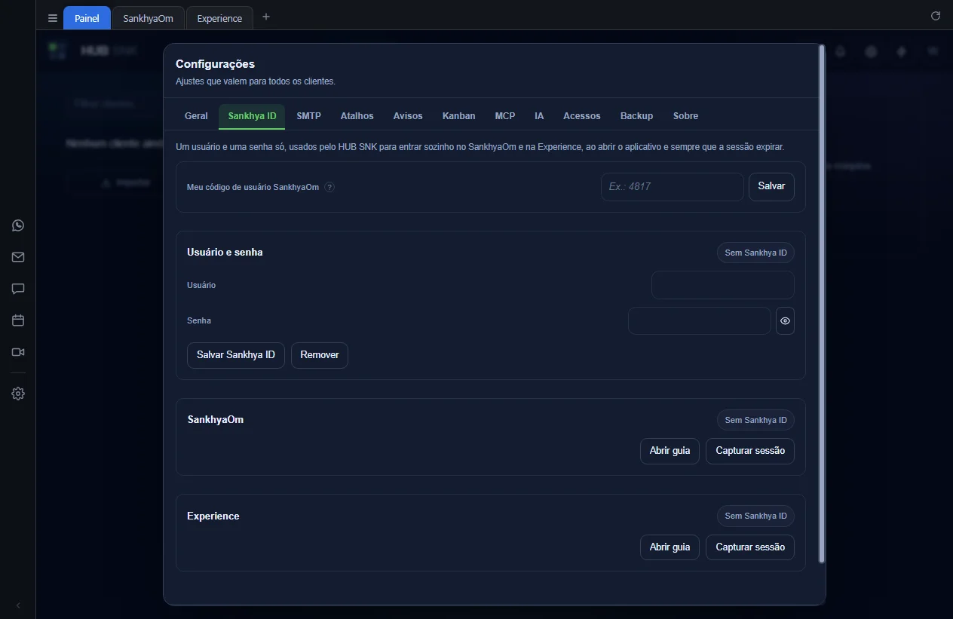Open the Backup settings tab
953x619 pixels.
click(x=636, y=116)
